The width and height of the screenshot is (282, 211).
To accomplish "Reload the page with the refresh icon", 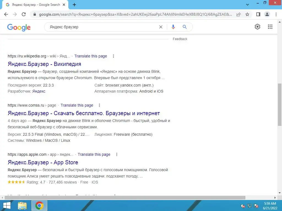I will point(24,14).
